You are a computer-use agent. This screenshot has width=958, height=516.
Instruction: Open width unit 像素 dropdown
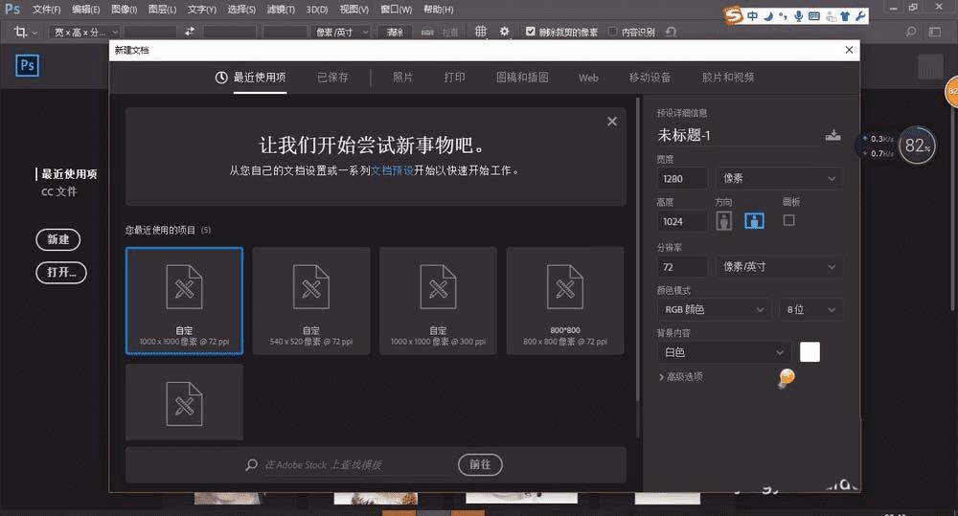pos(779,178)
